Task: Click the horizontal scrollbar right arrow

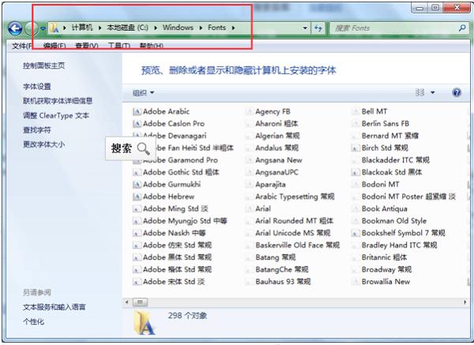Action: coord(465,302)
